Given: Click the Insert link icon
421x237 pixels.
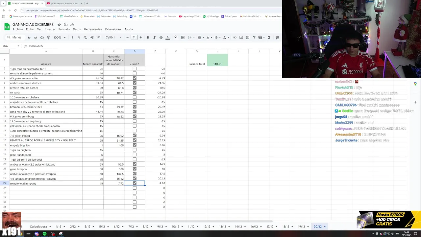Looking at the screenshot, I should pyautogui.click(x=235, y=38).
